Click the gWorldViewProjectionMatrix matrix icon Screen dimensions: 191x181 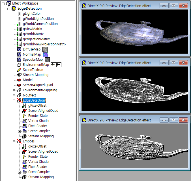click(x=19, y=44)
